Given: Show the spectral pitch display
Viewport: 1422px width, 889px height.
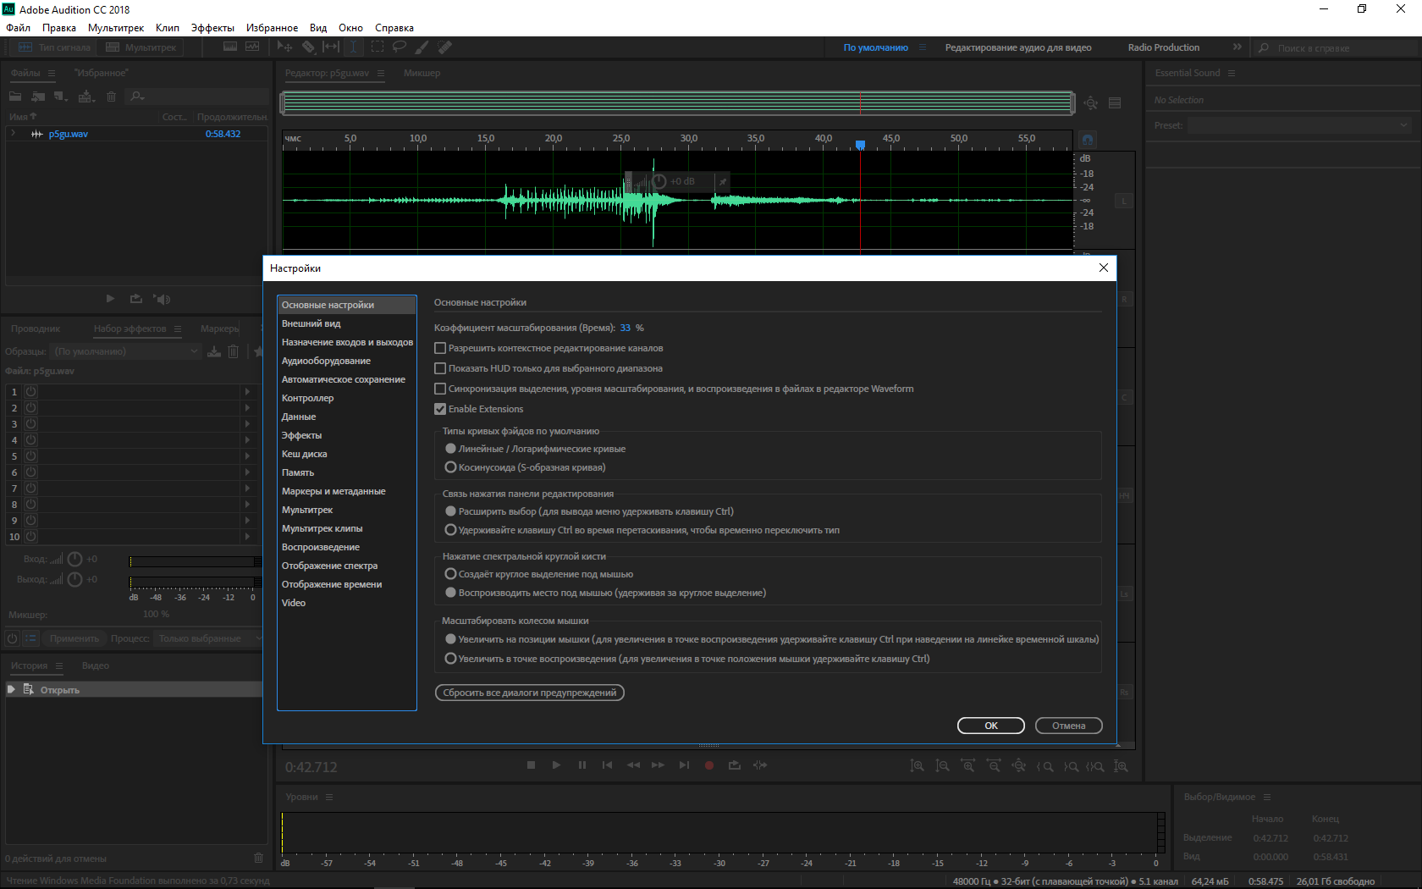Looking at the screenshot, I should click(252, 47).
